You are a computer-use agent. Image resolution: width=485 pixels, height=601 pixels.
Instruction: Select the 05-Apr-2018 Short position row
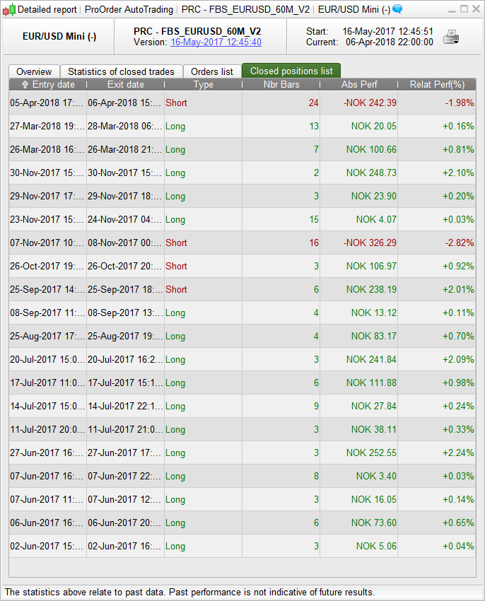(x=242, y=103)
